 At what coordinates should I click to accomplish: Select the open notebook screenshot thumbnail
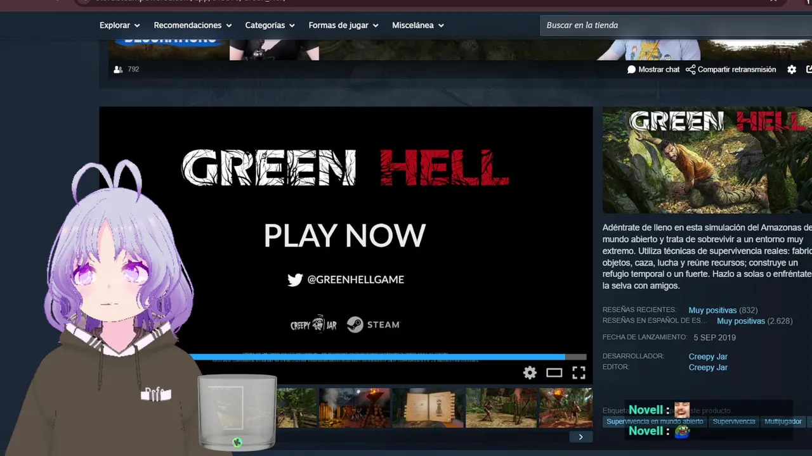click(x=428, y=408)
